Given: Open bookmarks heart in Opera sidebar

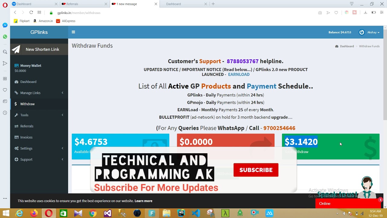Looking at the screenshot, I should (5, 90).
